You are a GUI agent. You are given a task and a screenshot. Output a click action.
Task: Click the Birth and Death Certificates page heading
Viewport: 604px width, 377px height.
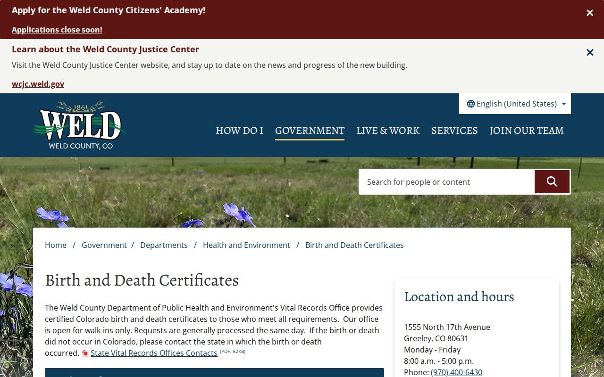pyautogui.click(x=142, y=280)
